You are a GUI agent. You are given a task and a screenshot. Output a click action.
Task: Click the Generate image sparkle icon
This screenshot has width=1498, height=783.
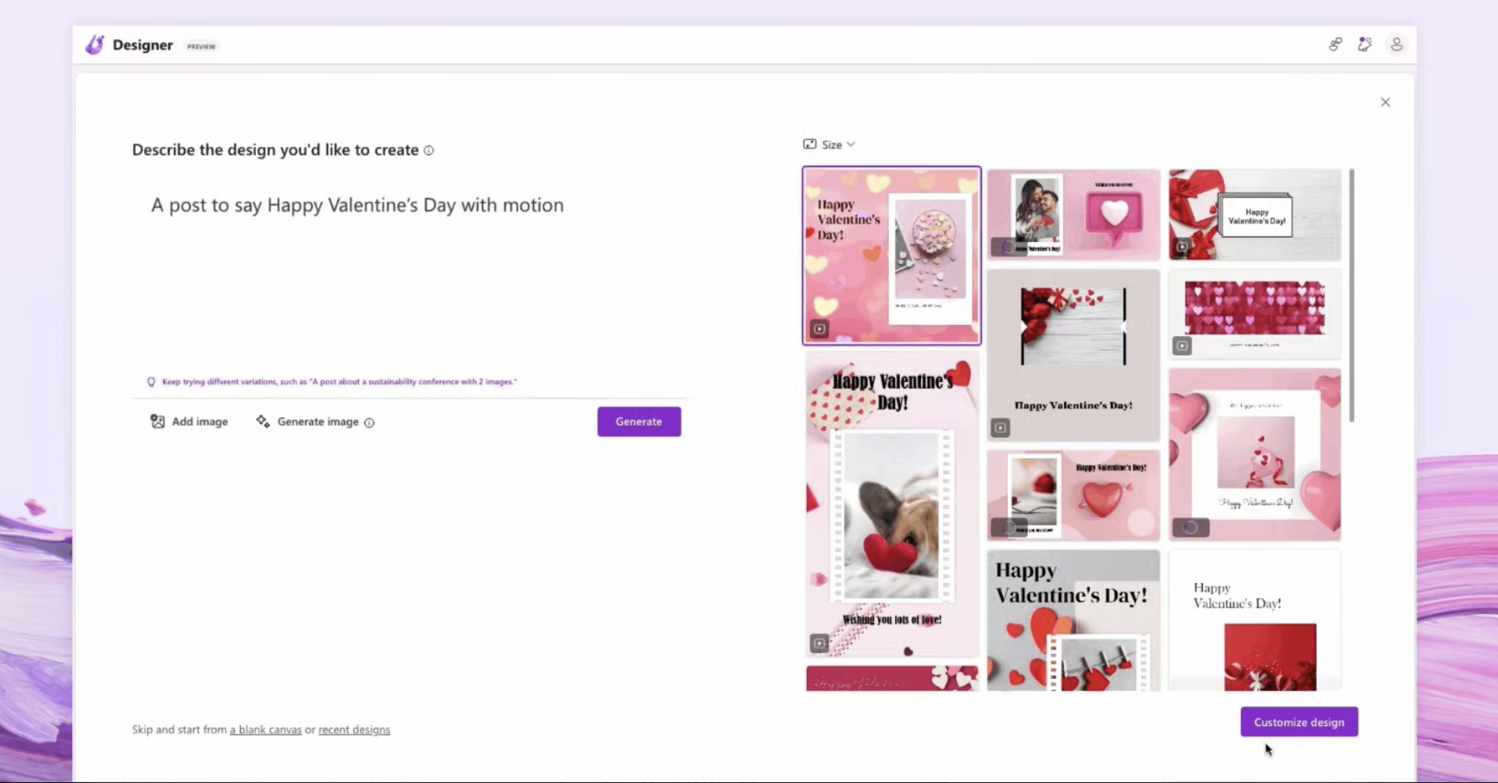click(x=263, y=421)
